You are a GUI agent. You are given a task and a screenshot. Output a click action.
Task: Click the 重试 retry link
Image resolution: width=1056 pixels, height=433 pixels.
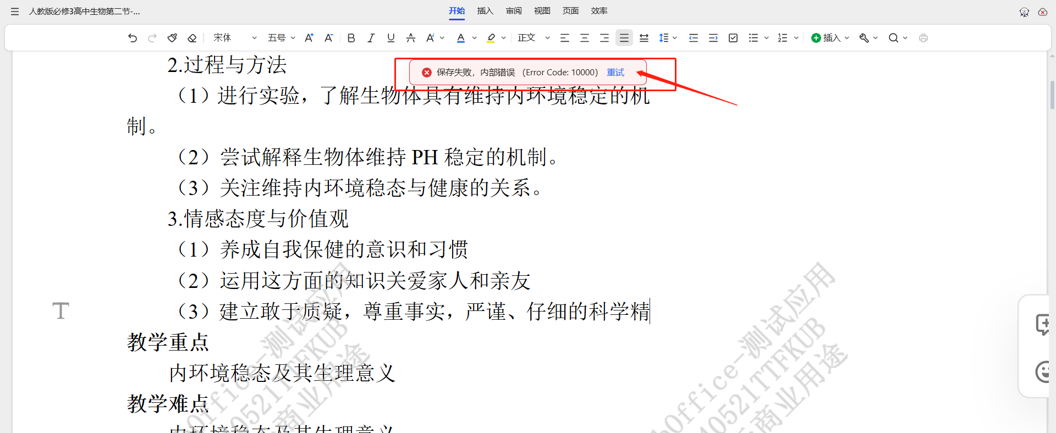click(x=615, y=73)
